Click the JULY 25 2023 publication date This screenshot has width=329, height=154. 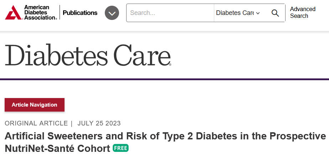point(99,123)
